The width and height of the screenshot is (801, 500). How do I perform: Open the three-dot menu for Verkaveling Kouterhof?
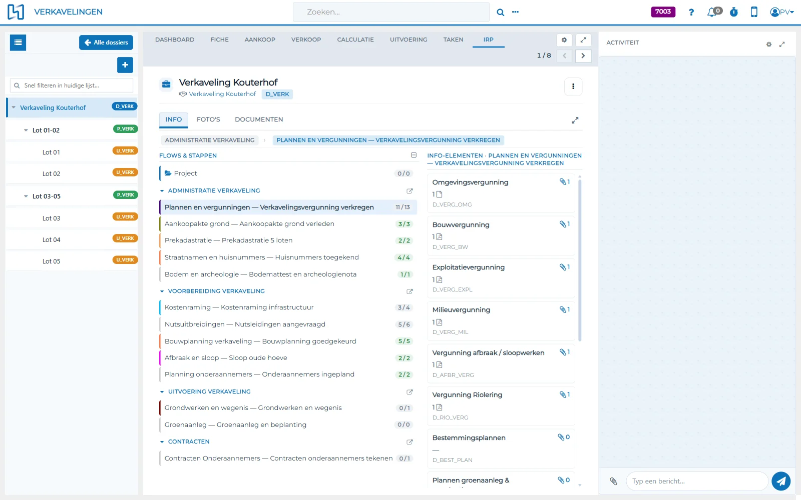[x=573, y=86]
